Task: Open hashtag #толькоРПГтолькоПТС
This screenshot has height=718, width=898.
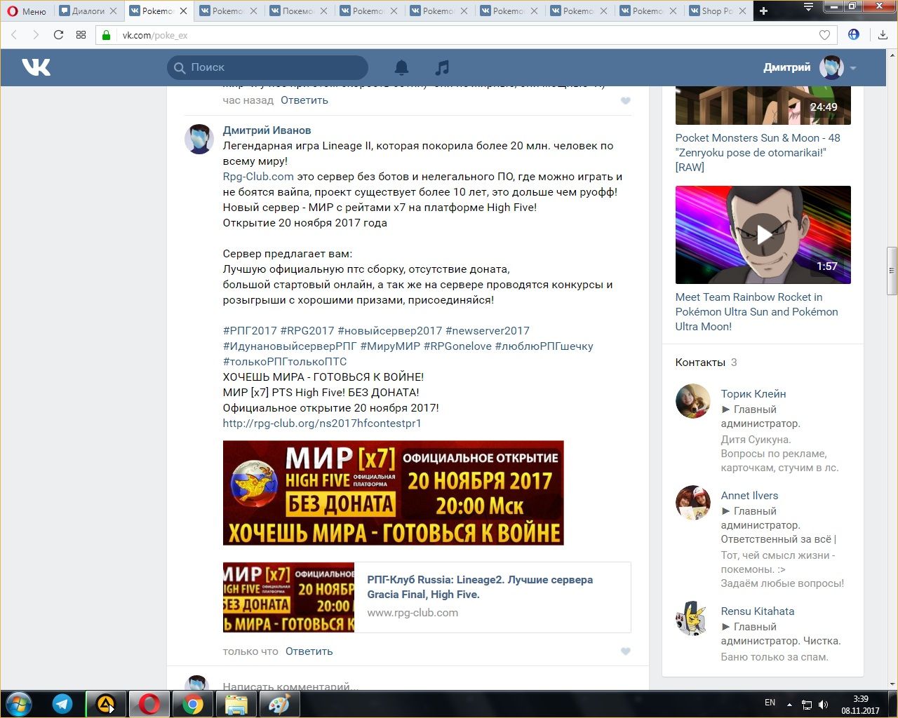Action: coord(285,362)
